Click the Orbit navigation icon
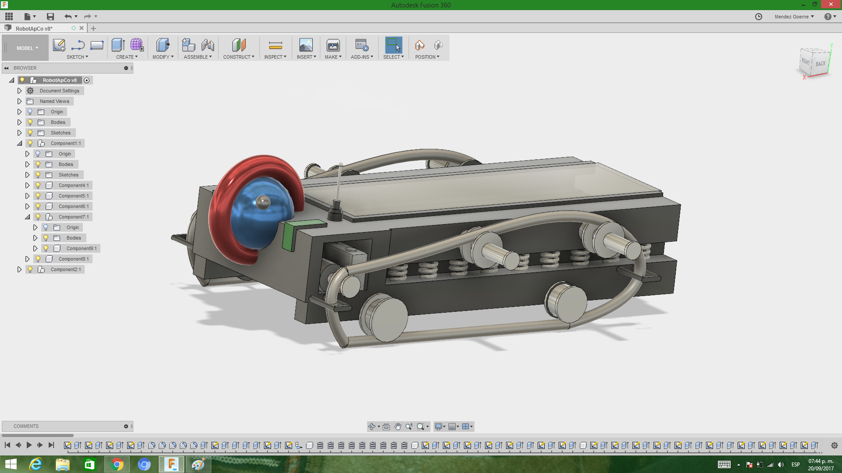The height and width of the screenshot is (473, 842). [x=372, y=427]
